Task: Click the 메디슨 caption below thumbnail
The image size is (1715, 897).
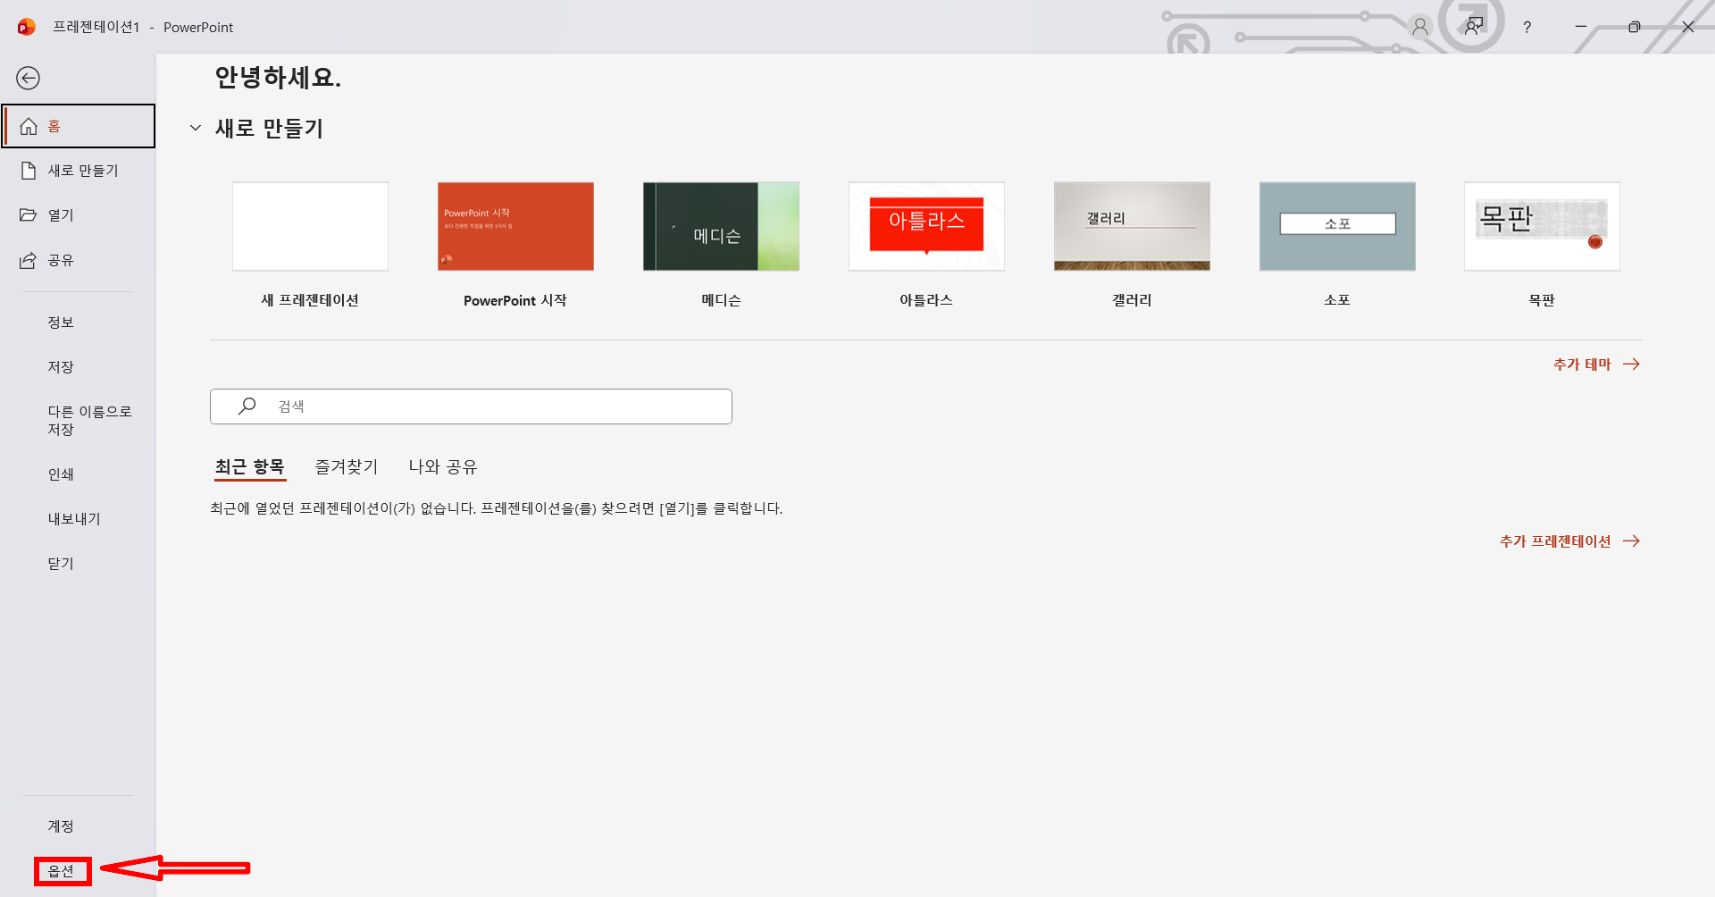Action: 721,300
